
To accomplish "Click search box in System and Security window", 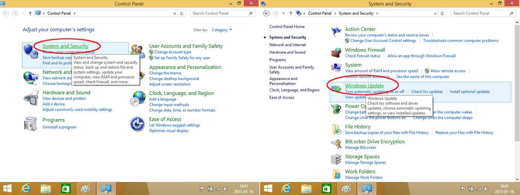I will [483, 13].
